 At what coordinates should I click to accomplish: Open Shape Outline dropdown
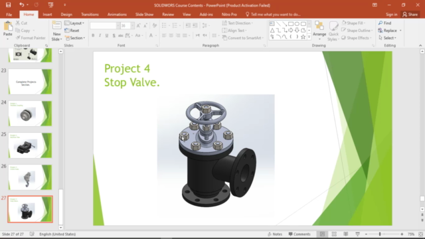(357, 31)
